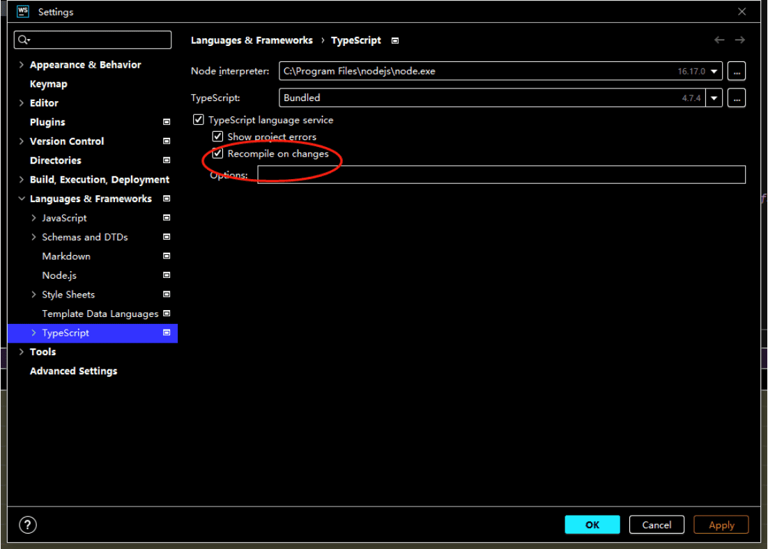Select Markdown under Languages & Frameworks

click(66, 256)
